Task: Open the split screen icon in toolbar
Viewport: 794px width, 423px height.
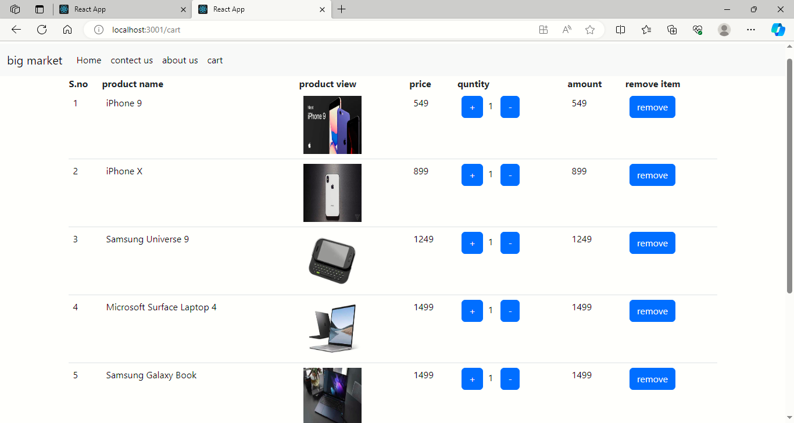Action: 620,30
